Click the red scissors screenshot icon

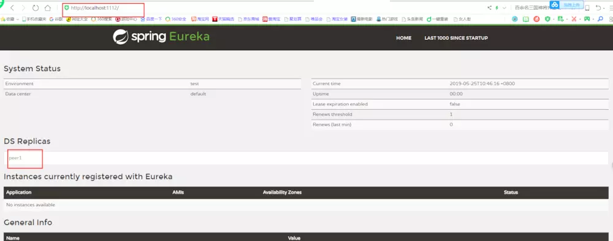click(574, 19)
